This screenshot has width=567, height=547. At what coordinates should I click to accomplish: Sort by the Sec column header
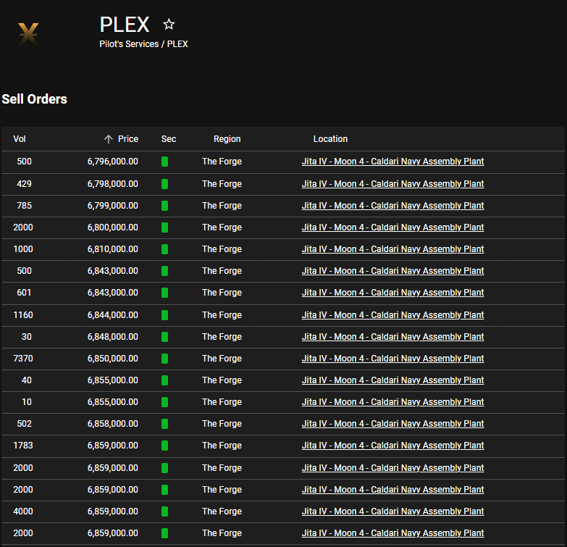[x=169, y=139]
